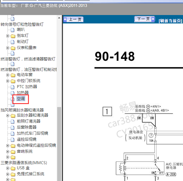
Task: Select 燃油警告灯，油压警告灯和制动 entry
Action: click(29, 69)
